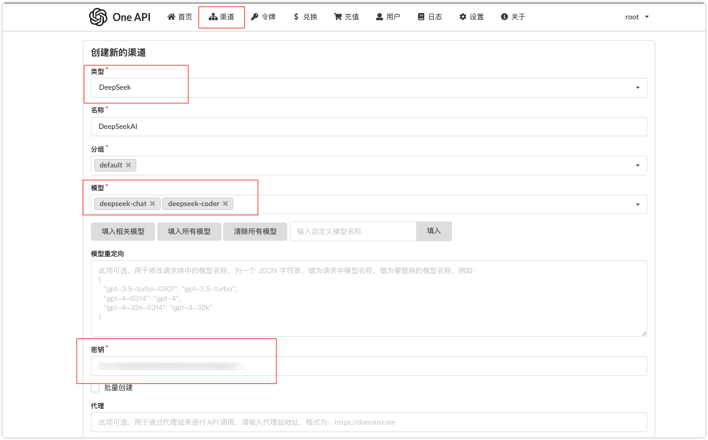The width and height of the screenshot is (708, 440).
Task: Open the 首页 menu item
Action: [x=180, y=17]
